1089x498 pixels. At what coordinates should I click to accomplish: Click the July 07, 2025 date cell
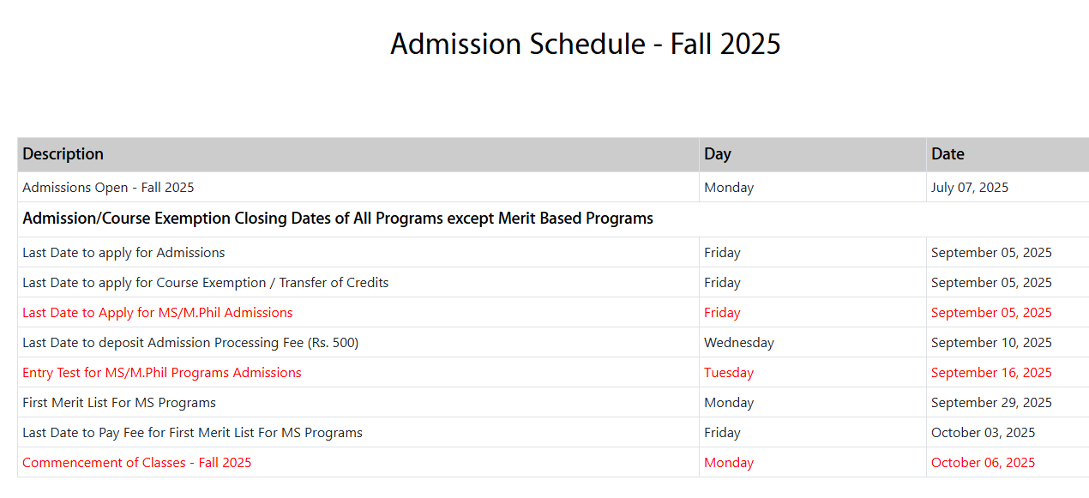tap(970, 187)
